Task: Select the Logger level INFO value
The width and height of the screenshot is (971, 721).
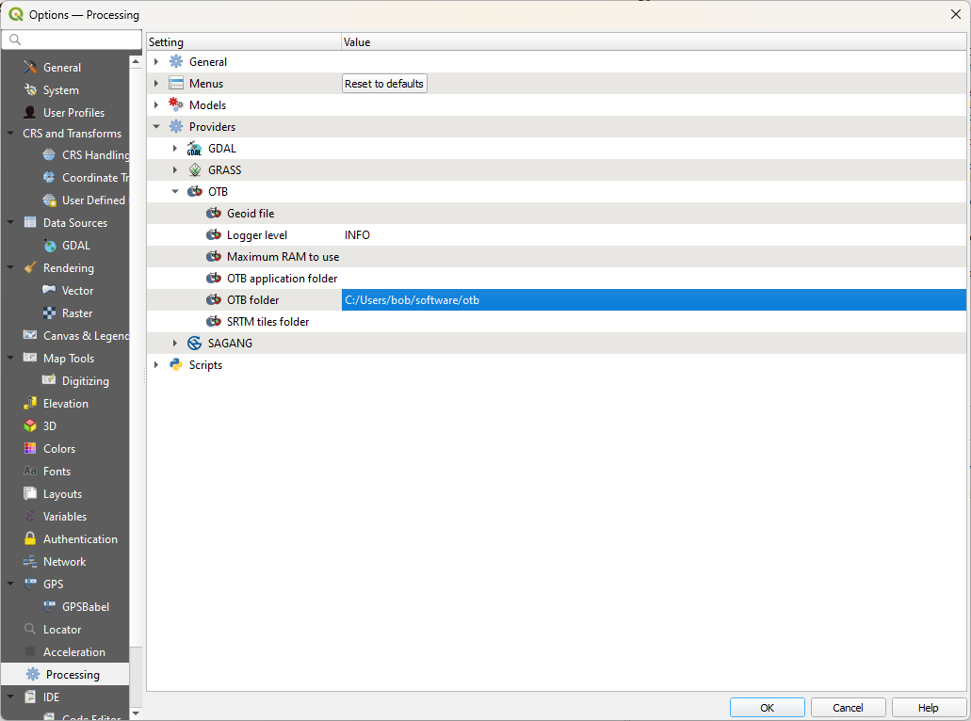Action: (x=358, y=235)
